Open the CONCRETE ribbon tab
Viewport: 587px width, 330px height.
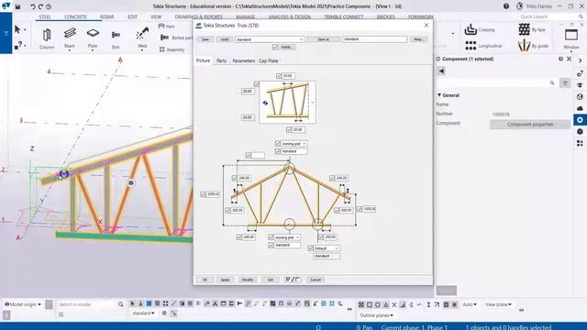[x=75, y=16]
